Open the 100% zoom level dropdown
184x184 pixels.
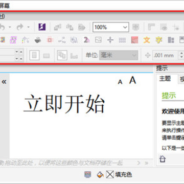click(125, 27)
